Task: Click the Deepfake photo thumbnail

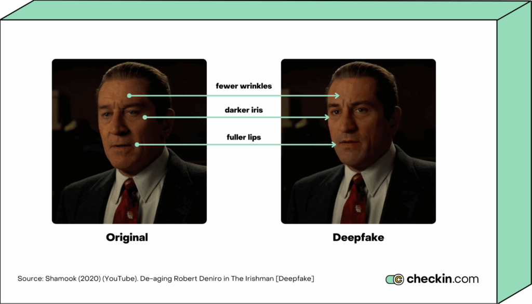Action: coord(358,141)
